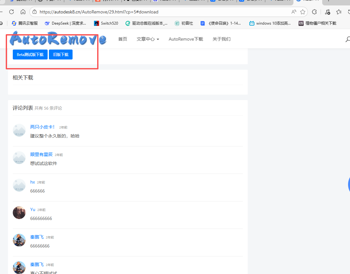Open the 腾讯云智服 bookmark
This screenshot has width=350, height=274.
point(25,23)
